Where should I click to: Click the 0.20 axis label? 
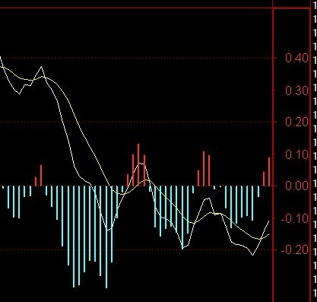[296, 122]
